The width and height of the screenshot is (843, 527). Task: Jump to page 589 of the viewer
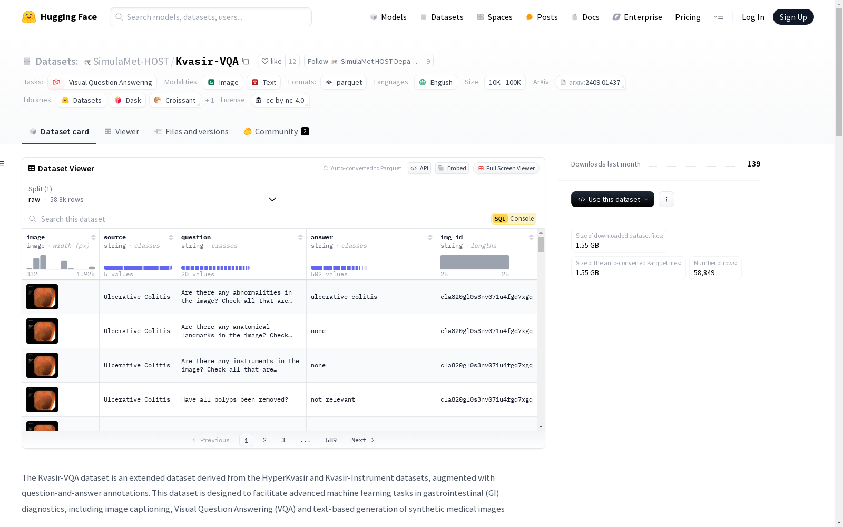[x=331, y=440]
